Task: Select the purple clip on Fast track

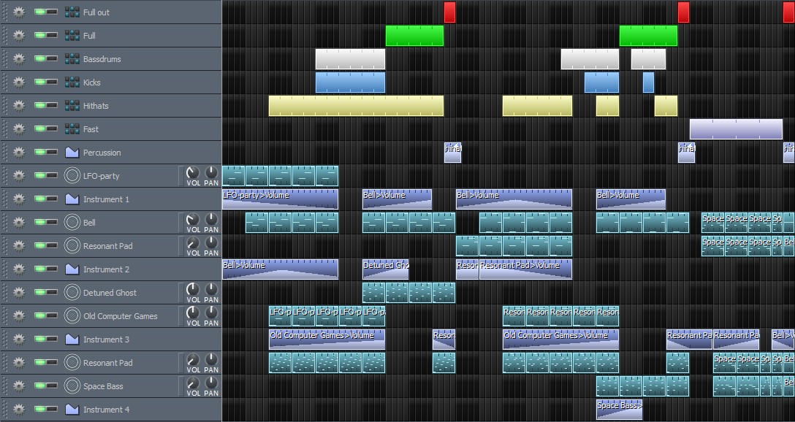Action: pos(736,129)
